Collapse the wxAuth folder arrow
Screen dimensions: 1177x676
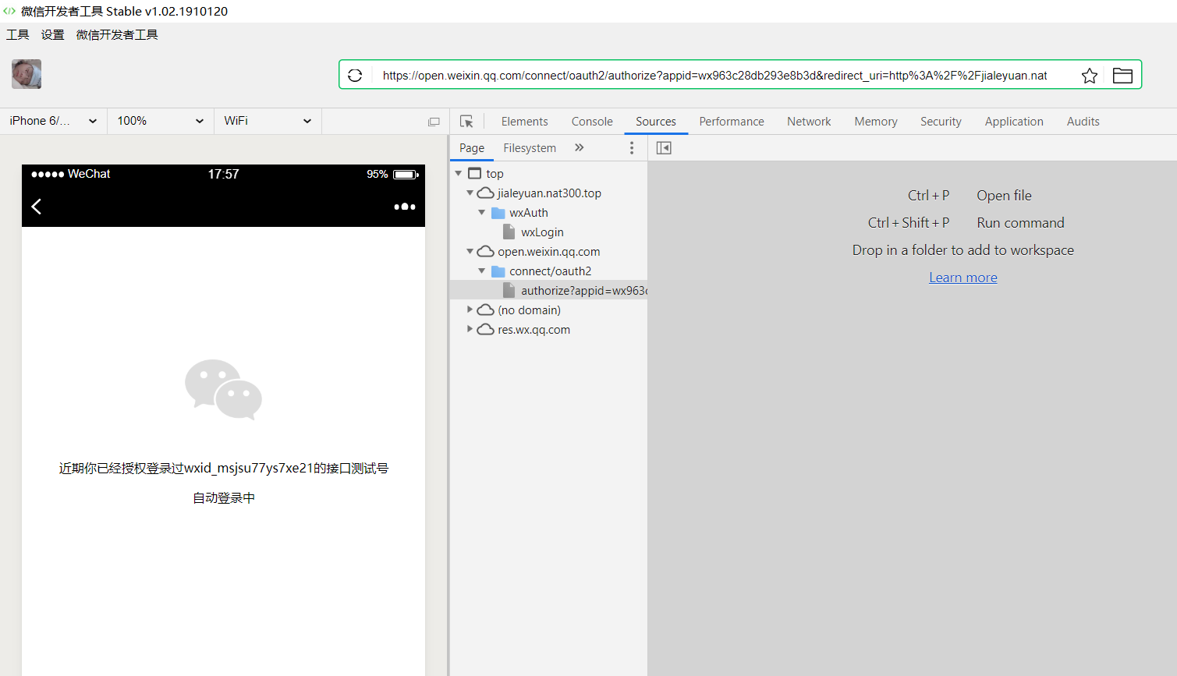481,212
